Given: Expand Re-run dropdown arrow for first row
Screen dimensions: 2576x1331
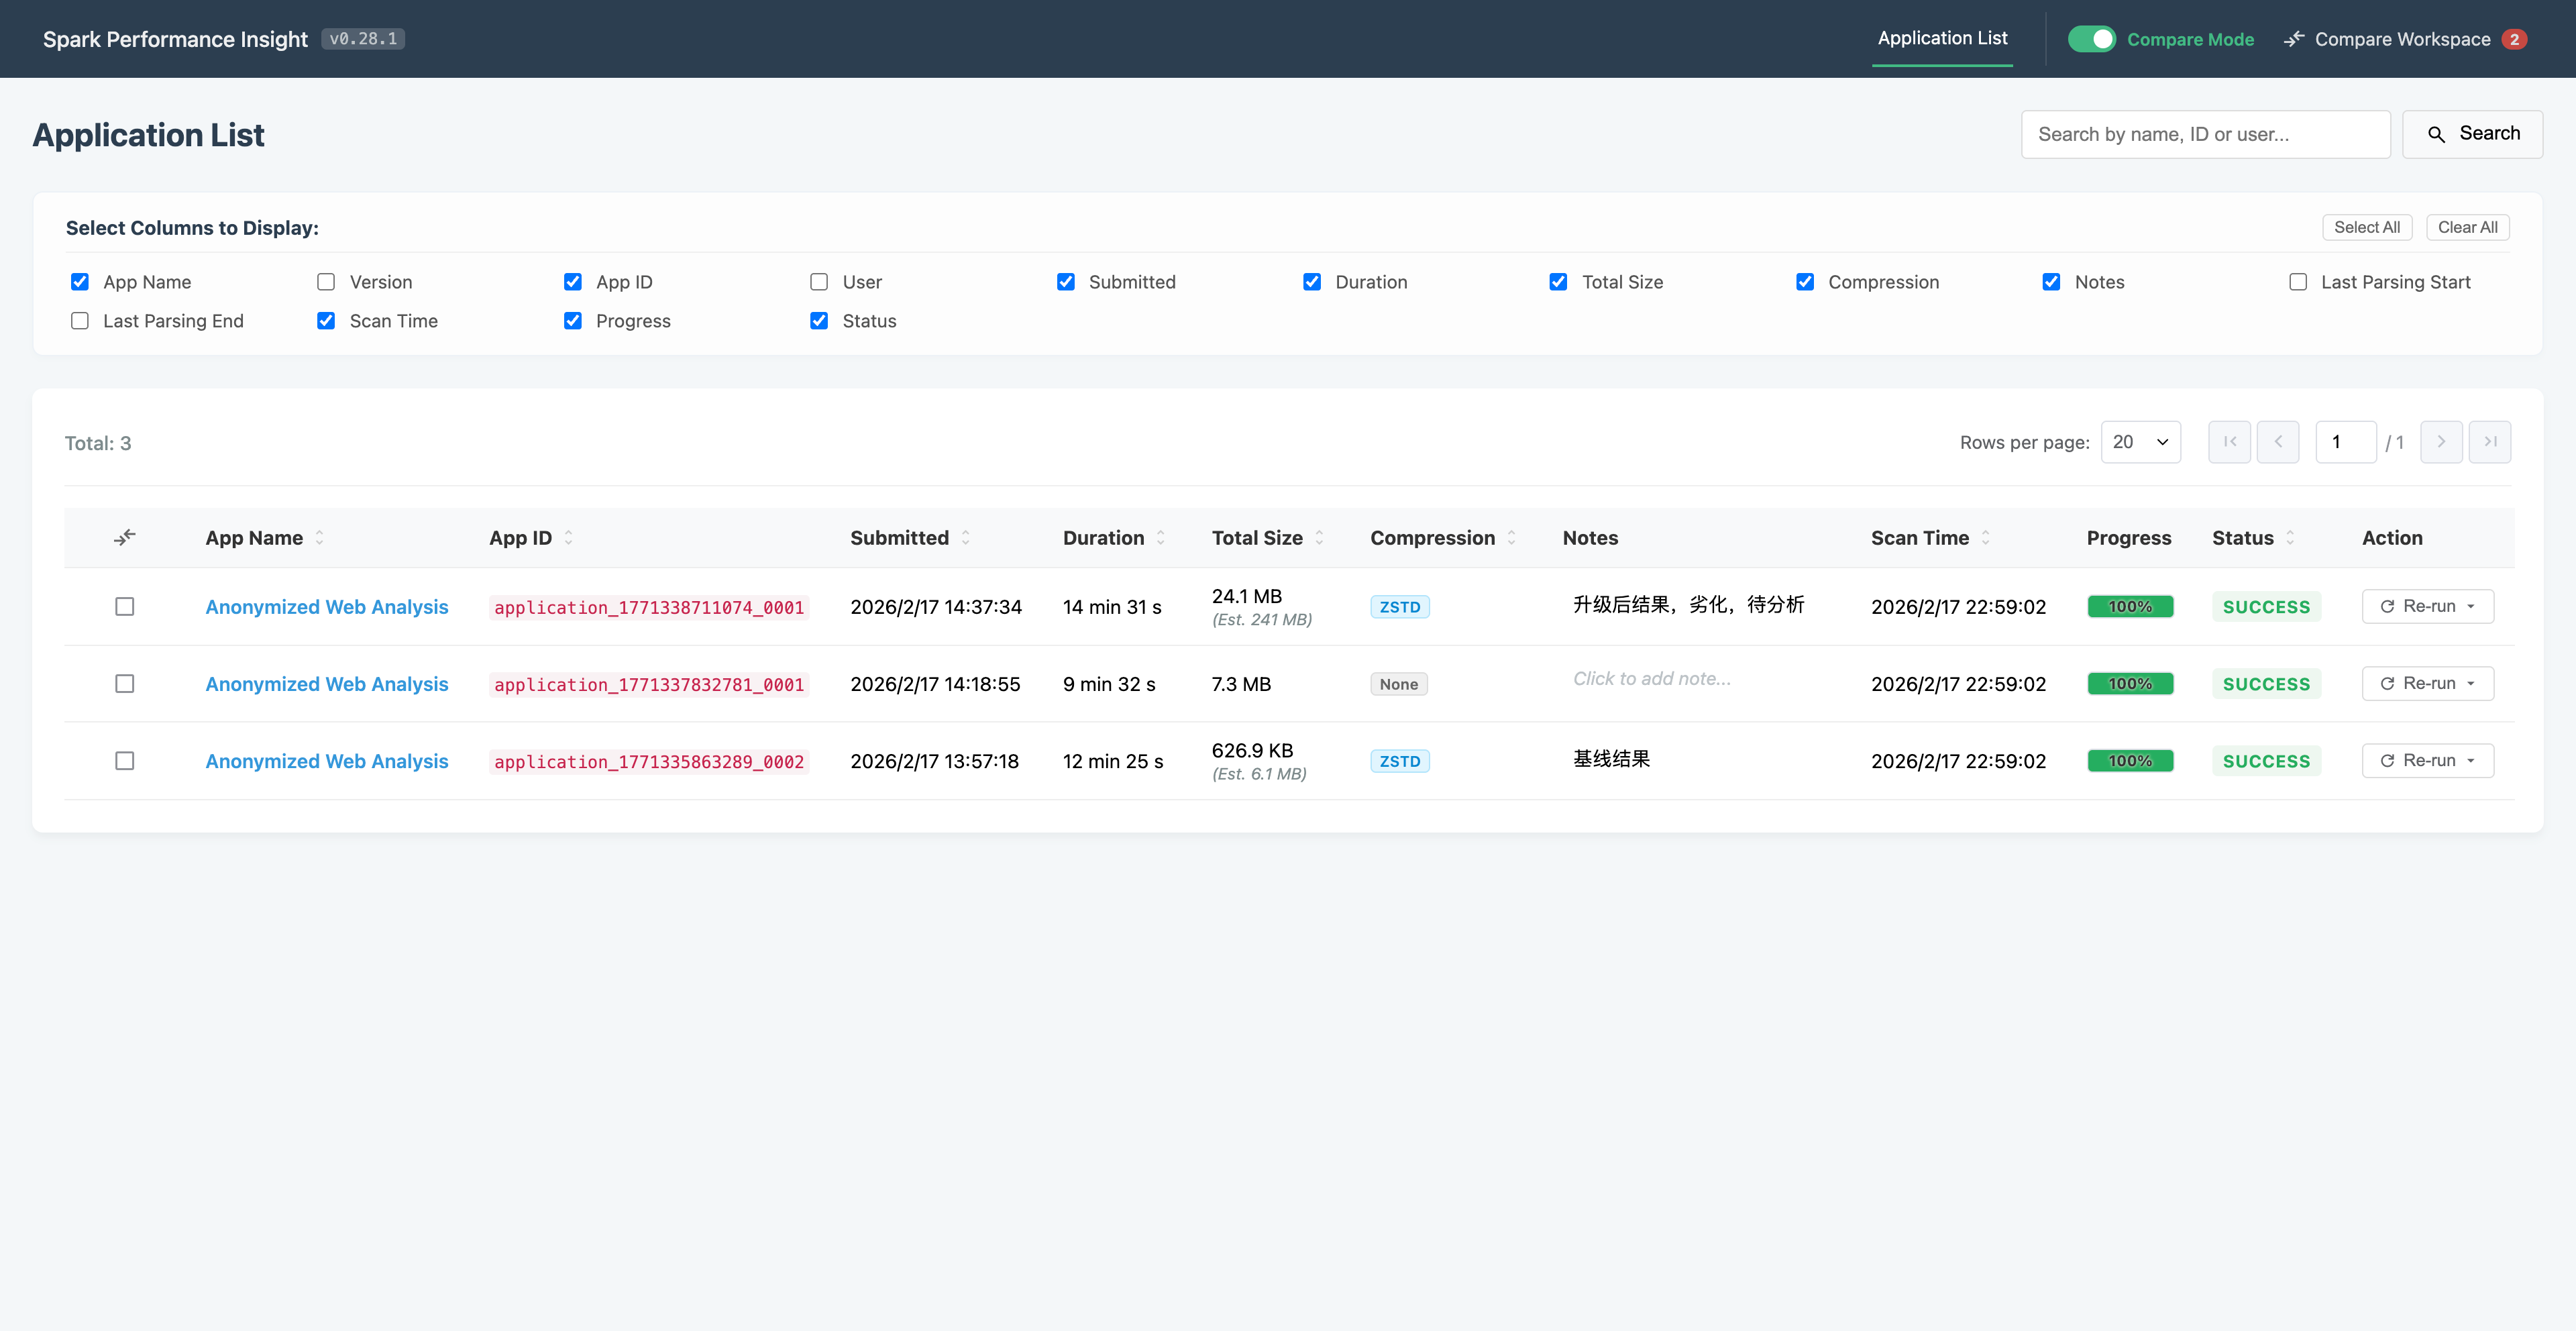Looking at the screenshot, I should click(x=2472, y=607).
